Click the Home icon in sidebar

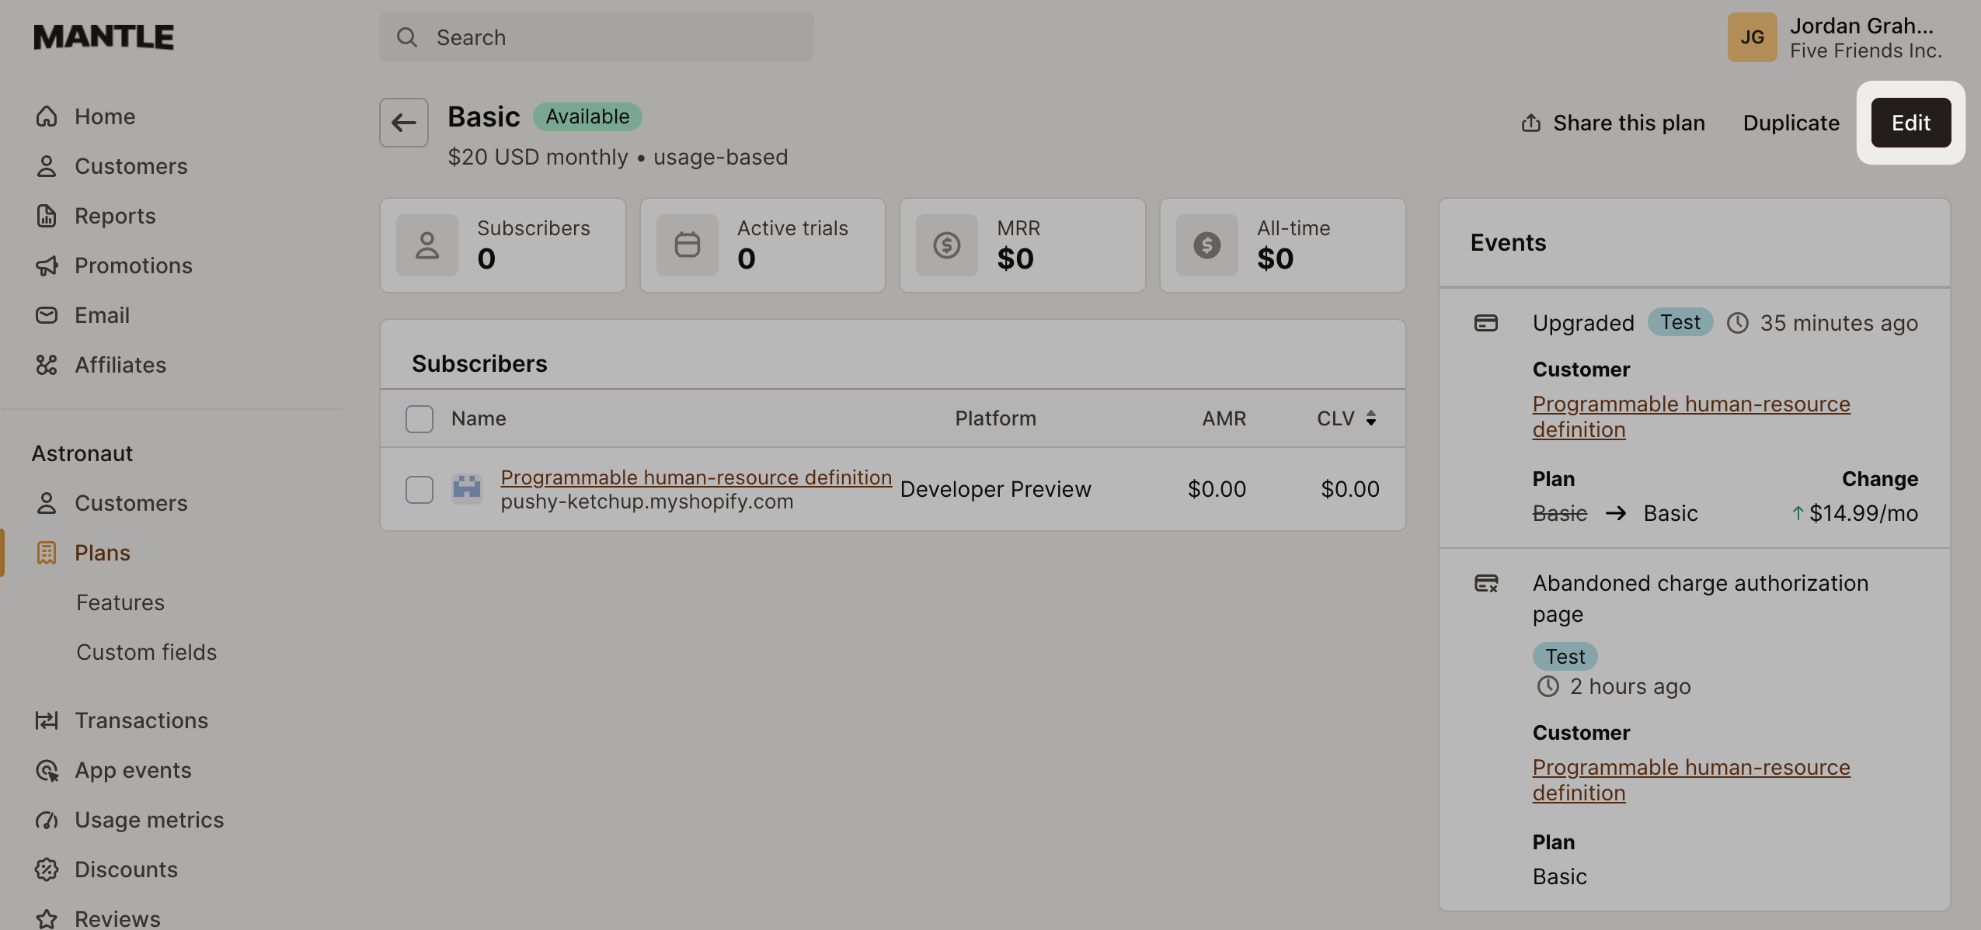[47, 116]
